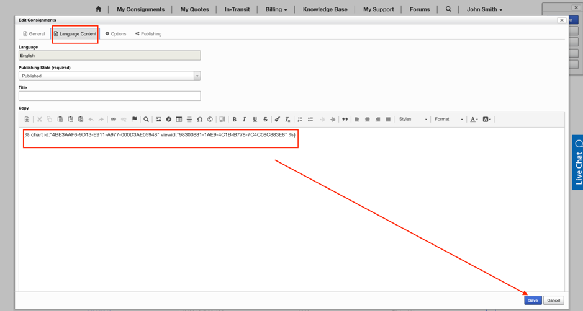Save the consignment changes

click(x=532, y=300)
